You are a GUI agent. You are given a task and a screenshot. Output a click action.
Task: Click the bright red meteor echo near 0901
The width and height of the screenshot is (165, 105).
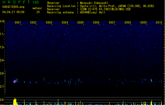15,81
